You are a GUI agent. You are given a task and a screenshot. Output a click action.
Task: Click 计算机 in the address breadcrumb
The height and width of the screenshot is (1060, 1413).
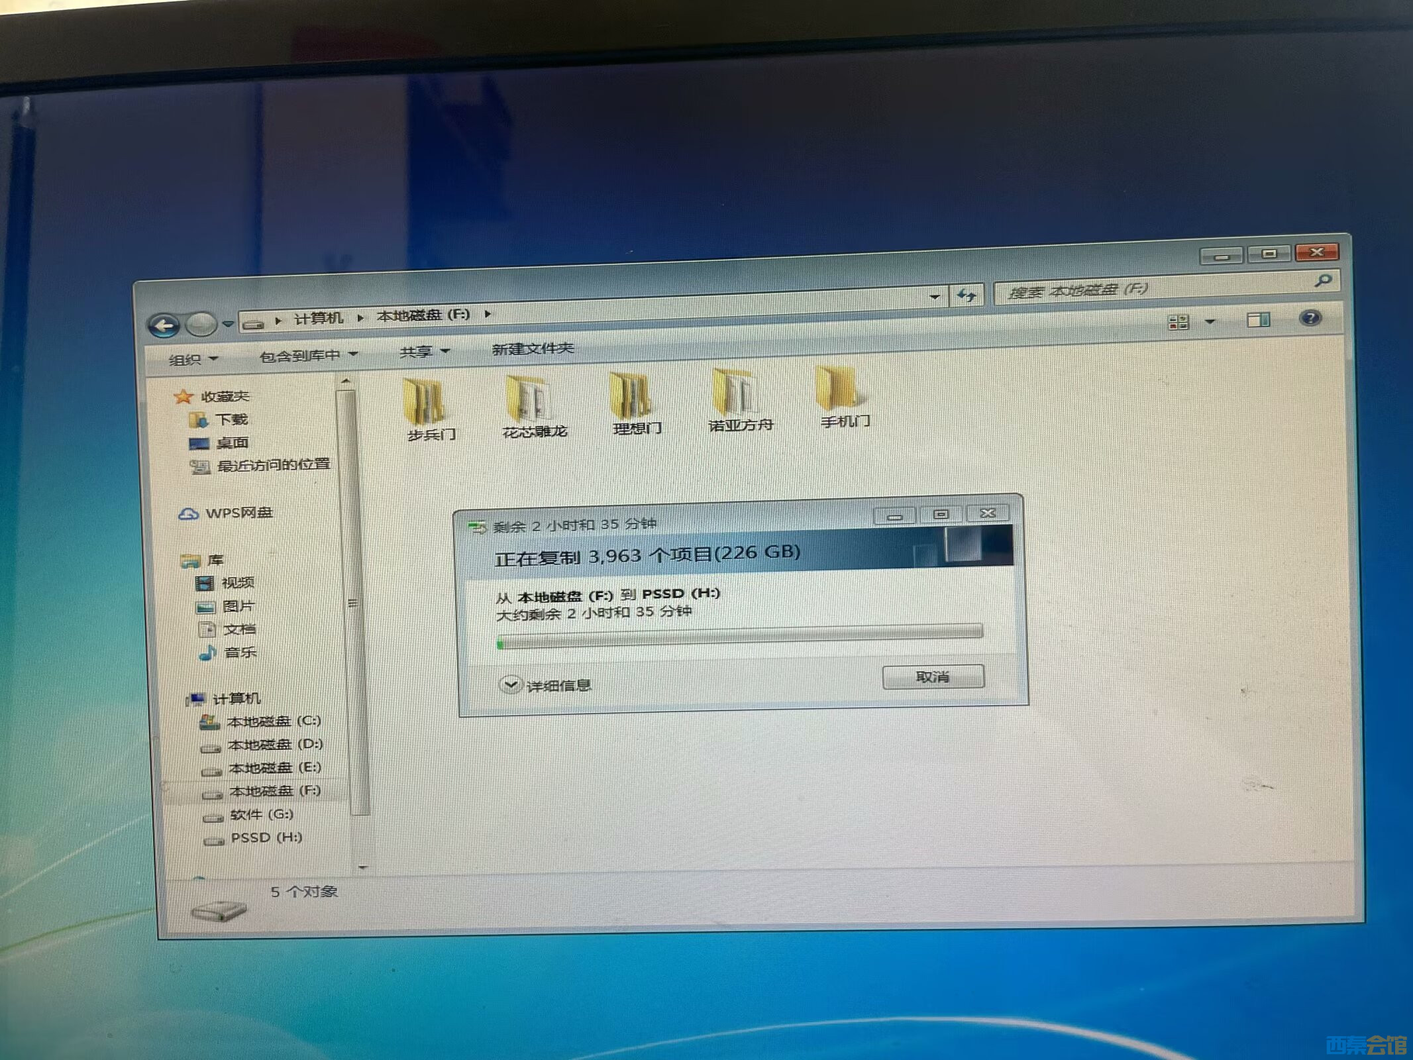point(318,319)
